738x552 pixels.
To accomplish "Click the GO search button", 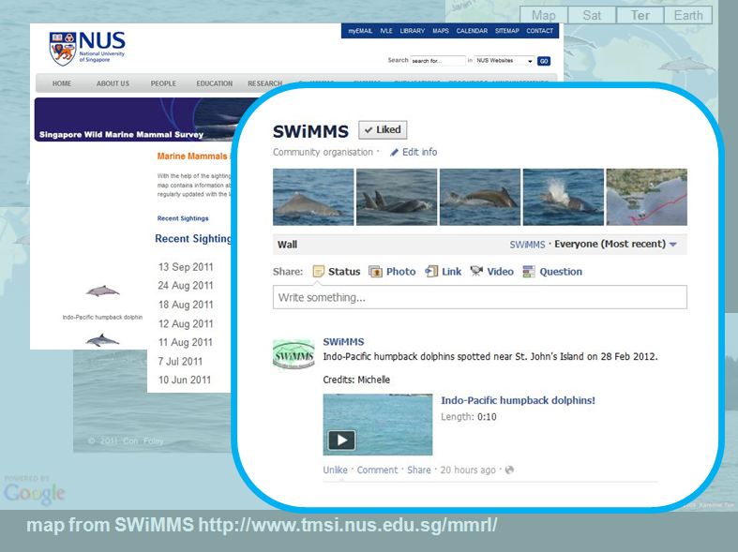I will [544, 61].
